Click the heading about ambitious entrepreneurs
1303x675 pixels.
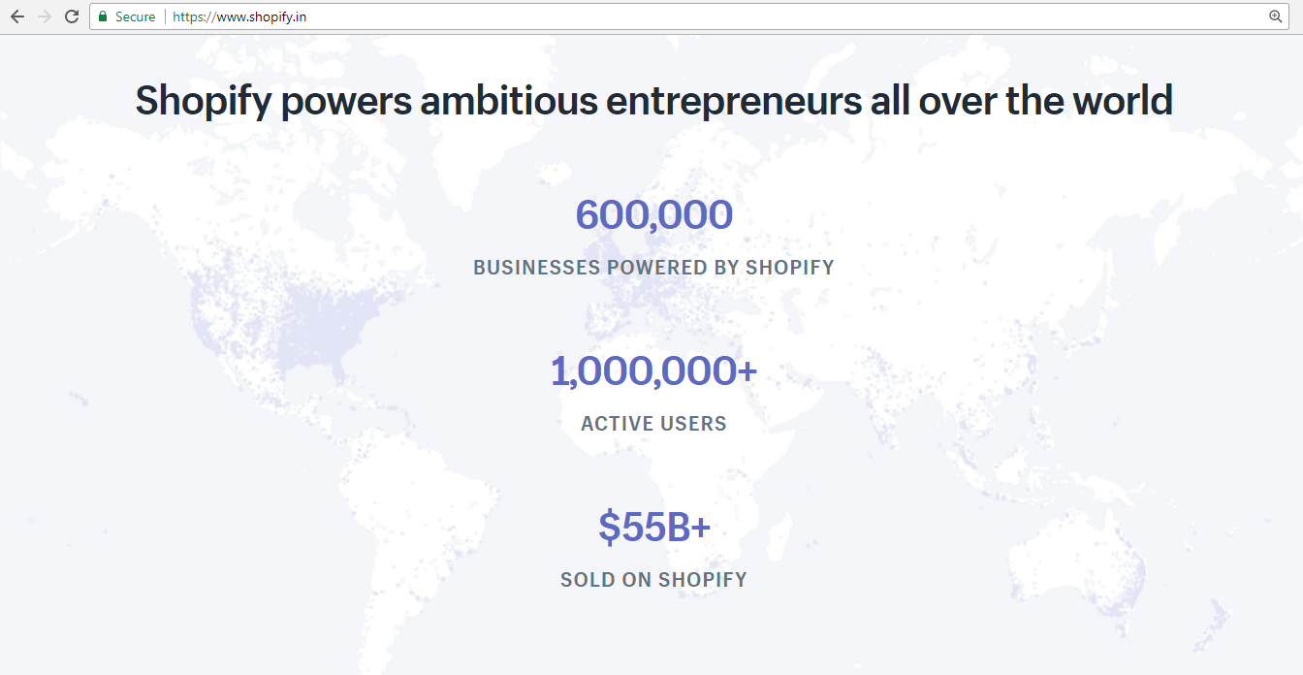tap(653, 101)
